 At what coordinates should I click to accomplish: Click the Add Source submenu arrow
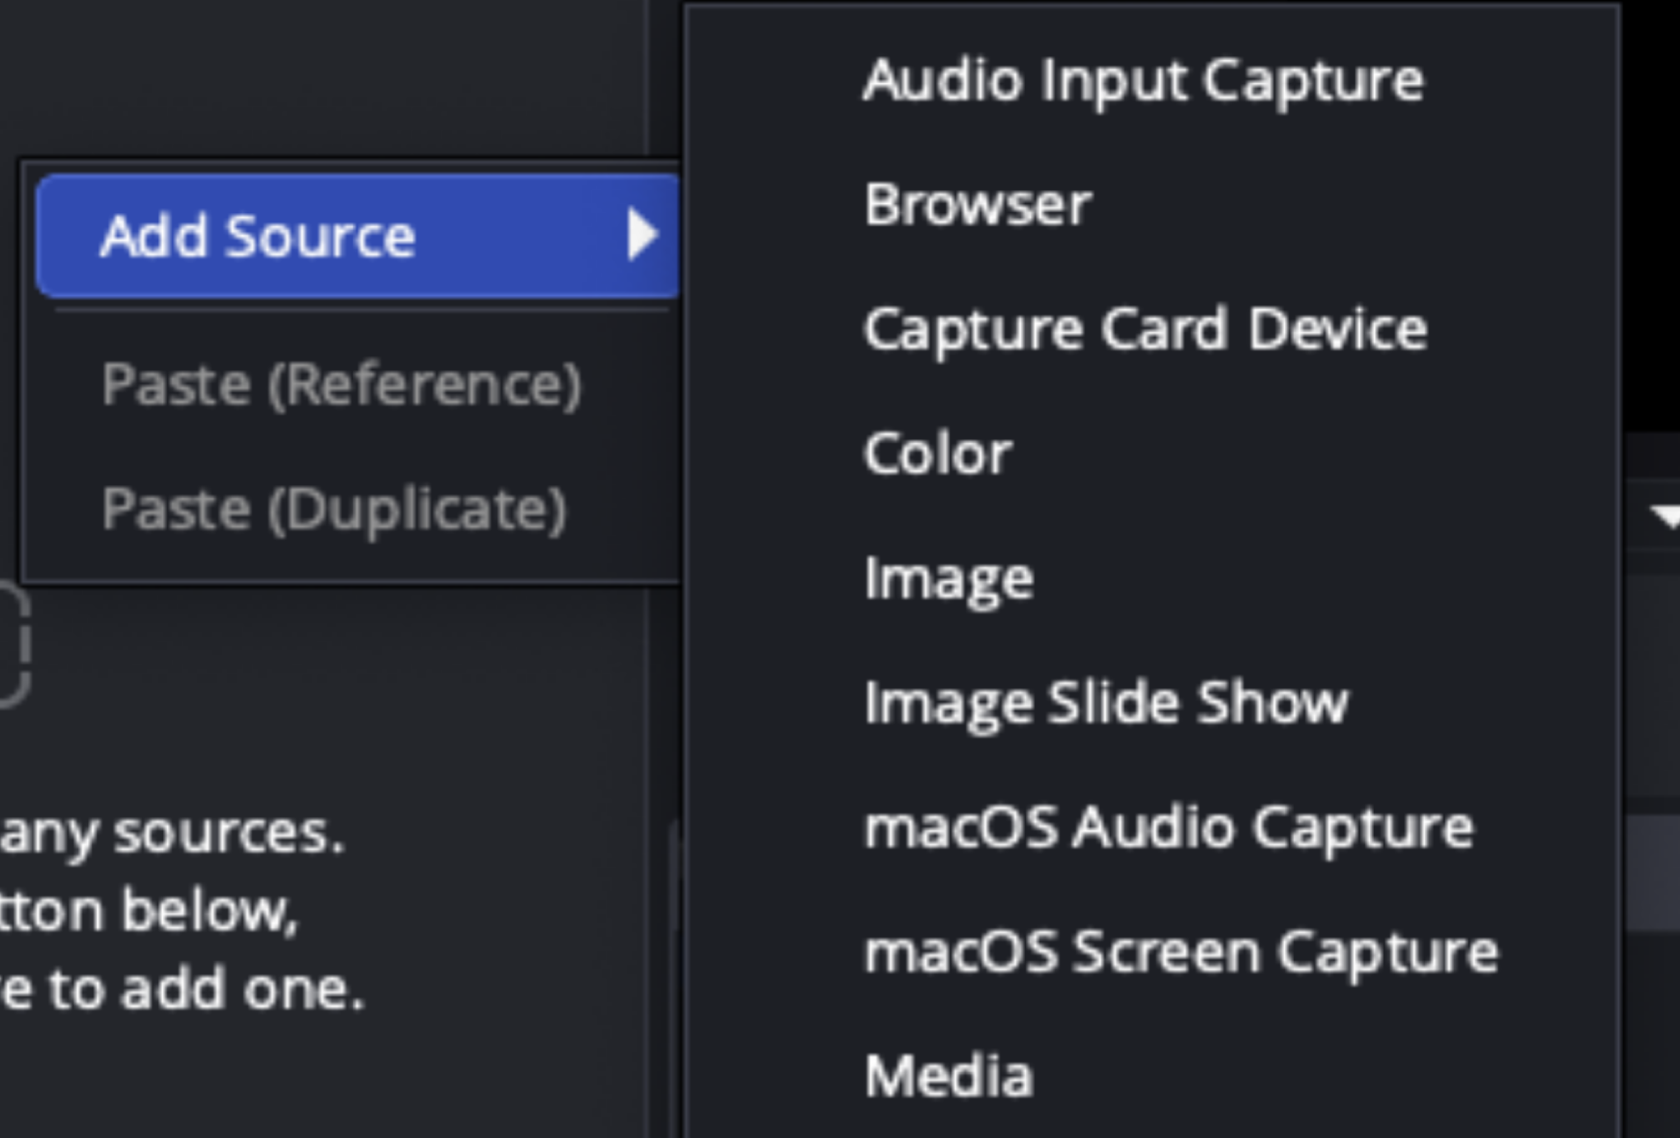(x=642, y=235)
